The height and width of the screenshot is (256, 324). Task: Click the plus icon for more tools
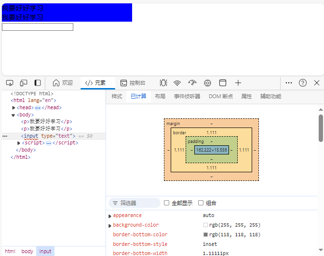coord(238,83)
